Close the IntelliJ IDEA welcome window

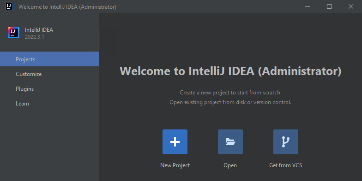click(x=351, y=6)
